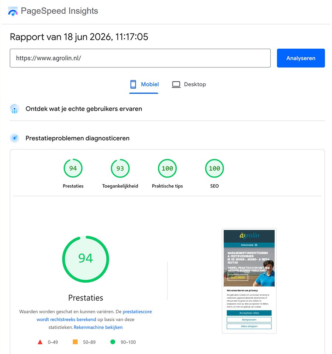Click the 'Informatie' menu bar in preview
The height and width of the screenshot is (354, 332).
(x=249, y=245)
